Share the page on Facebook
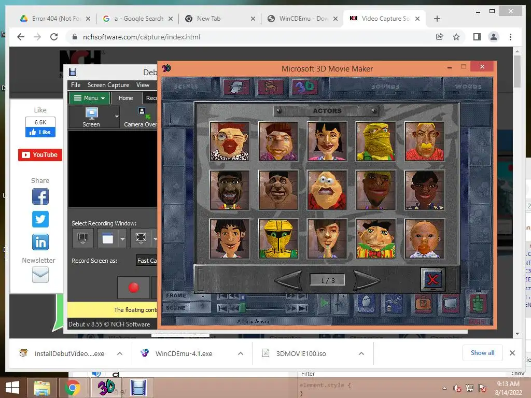 [x=40, y=196]
